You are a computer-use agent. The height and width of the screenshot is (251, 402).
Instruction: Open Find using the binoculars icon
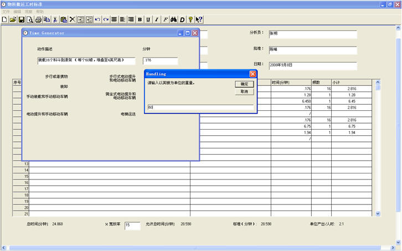pyautogui.click(x=173, y=19)
